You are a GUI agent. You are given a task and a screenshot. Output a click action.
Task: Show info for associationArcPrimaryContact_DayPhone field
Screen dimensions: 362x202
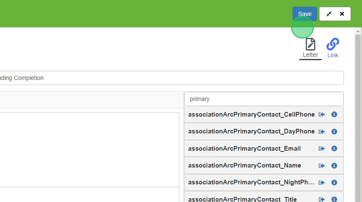(x=334, y=132)
